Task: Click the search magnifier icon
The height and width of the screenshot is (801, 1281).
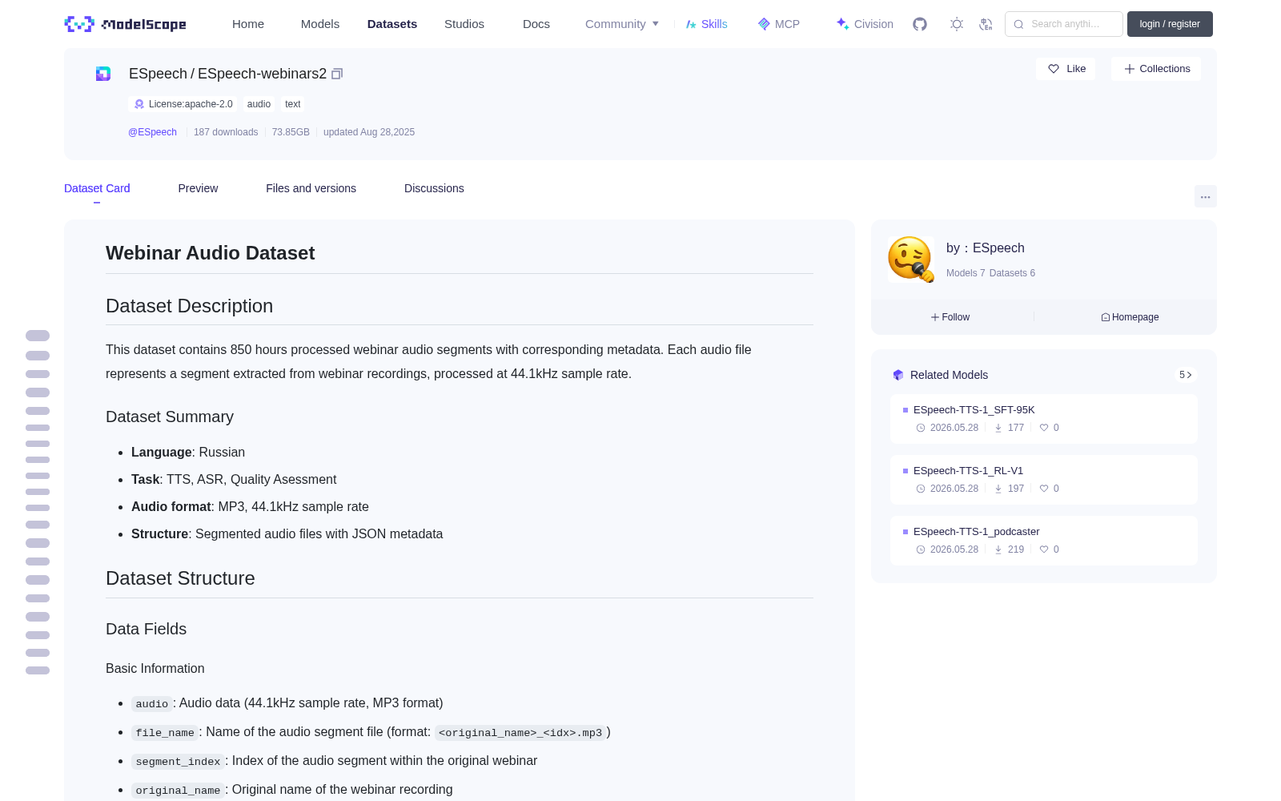Action: coord(1019,24)
